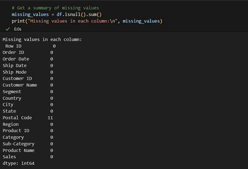
Task: Click the 'dtype: int64' output line
Action: (18, 163)
